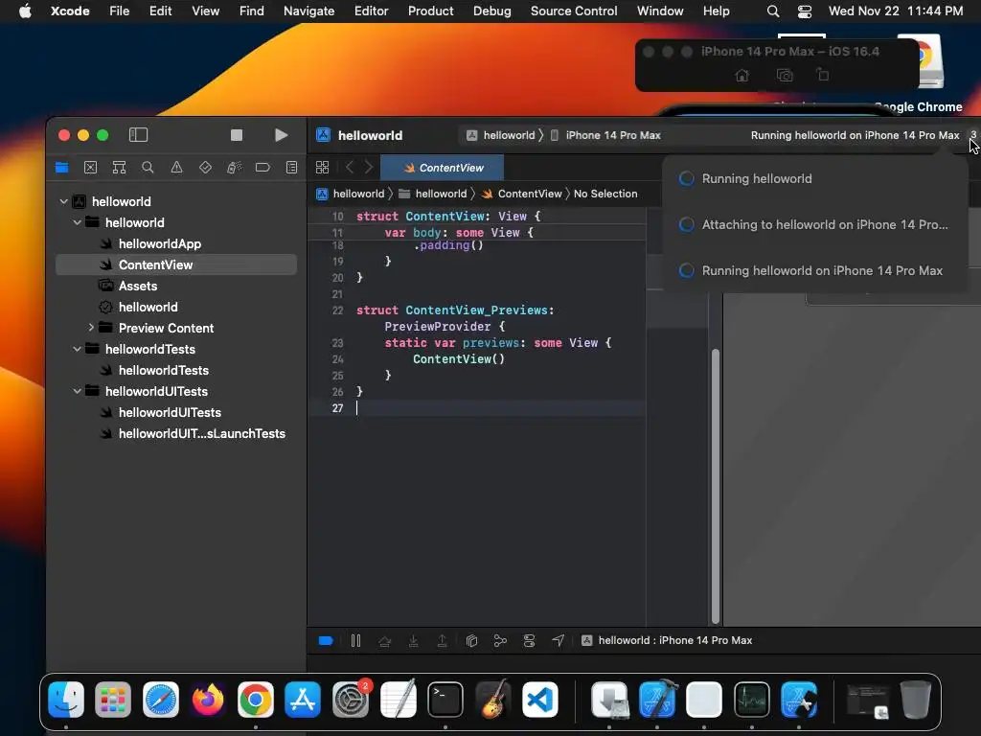The image size is (981, 736).
Task: Select ContentView in project navigator
Action: click(x=176, y=264)
